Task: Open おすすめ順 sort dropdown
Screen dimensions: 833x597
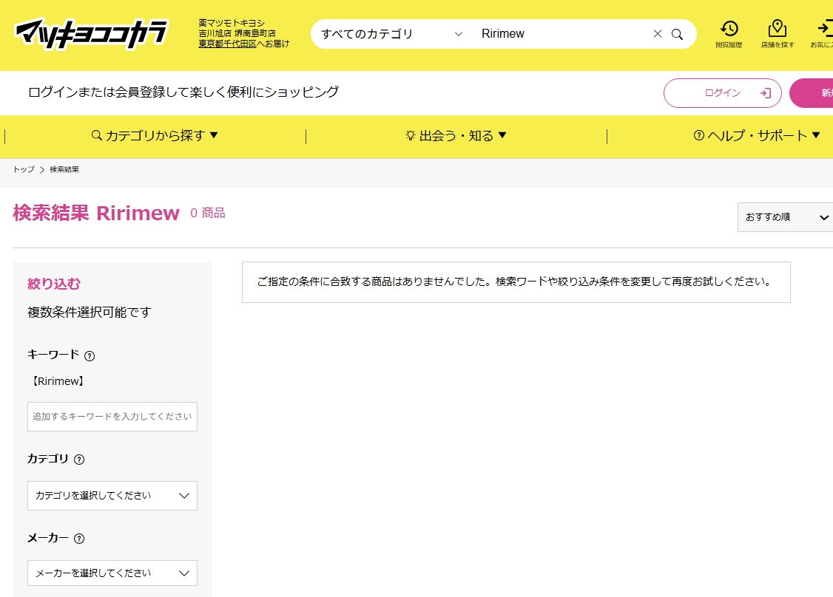Action: (785, 217)
